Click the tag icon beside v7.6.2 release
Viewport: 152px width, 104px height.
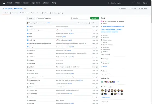102,62
